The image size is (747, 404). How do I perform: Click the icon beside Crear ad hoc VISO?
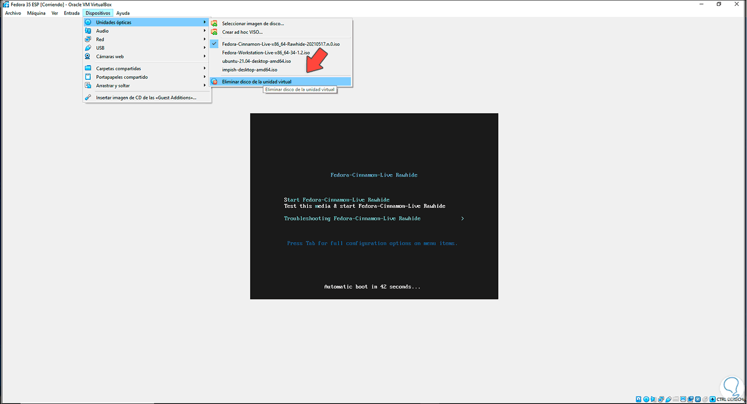point(214,32)
